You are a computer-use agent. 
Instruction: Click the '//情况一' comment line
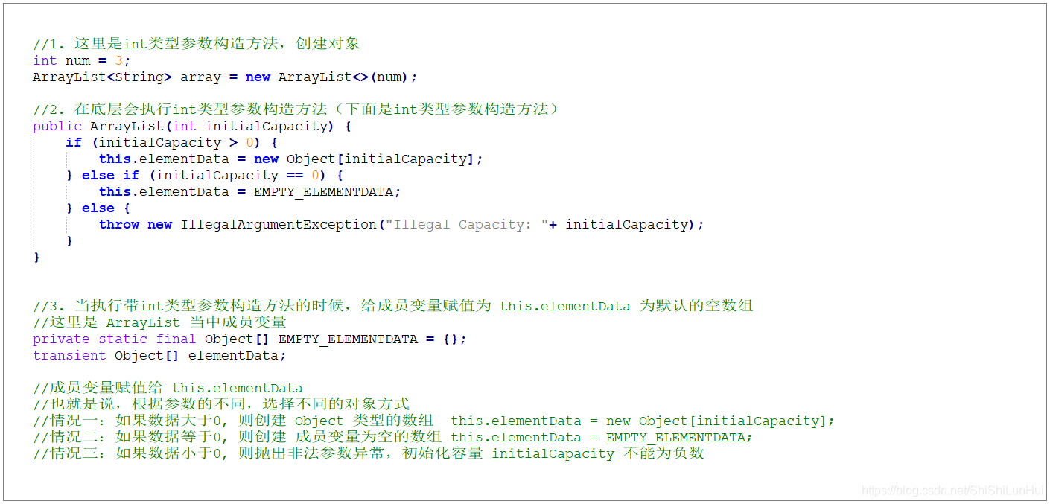click(433, 421)
